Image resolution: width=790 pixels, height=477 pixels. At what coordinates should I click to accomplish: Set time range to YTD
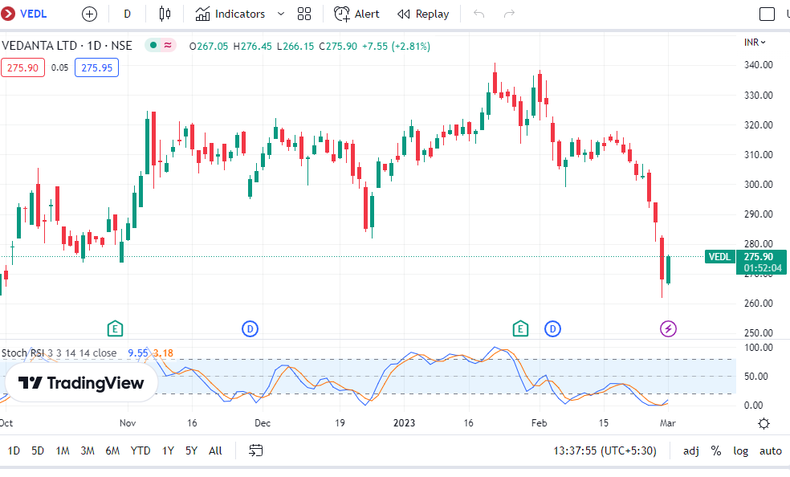140,450
